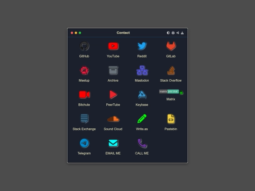Select the GitLab fox icon
Image resolution: width=255 pixels, height=191 pixels.
pyautogui.click(x=171, y=46)
